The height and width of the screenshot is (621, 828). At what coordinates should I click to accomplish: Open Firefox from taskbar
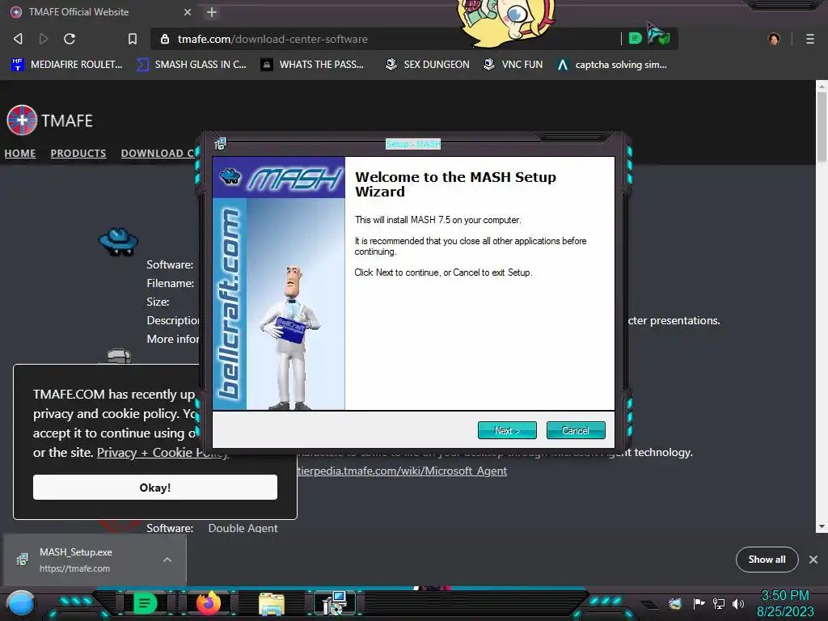pyautogui.click(x=208, y=603)
